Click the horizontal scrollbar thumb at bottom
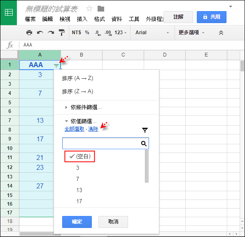This screenshot has width=245, height=237. [x=40, y=234]
